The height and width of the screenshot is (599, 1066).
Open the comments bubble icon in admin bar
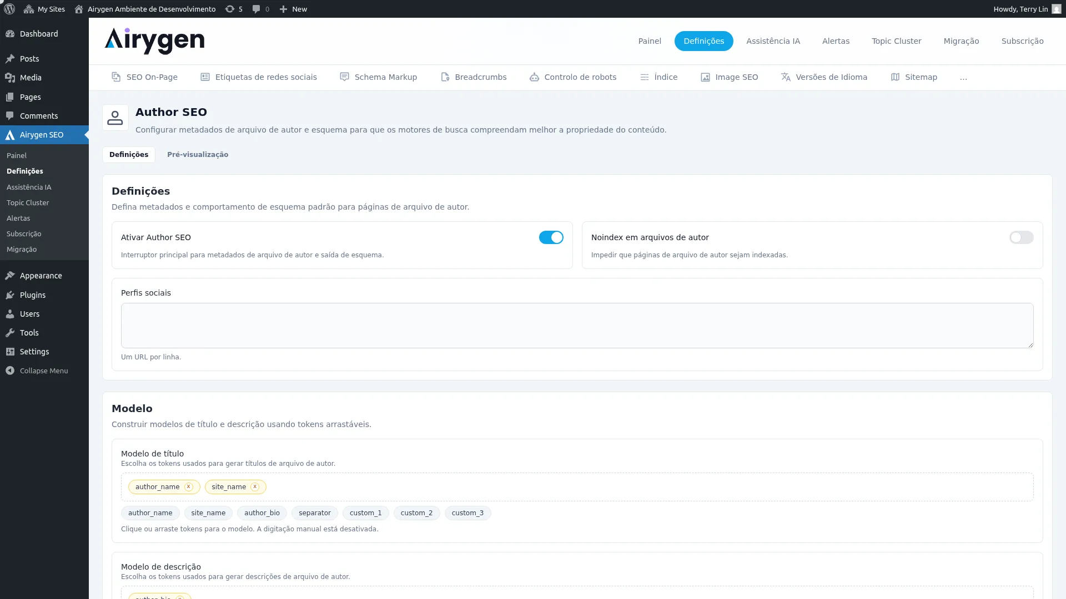pyautogui.click(x=256, y=9)
